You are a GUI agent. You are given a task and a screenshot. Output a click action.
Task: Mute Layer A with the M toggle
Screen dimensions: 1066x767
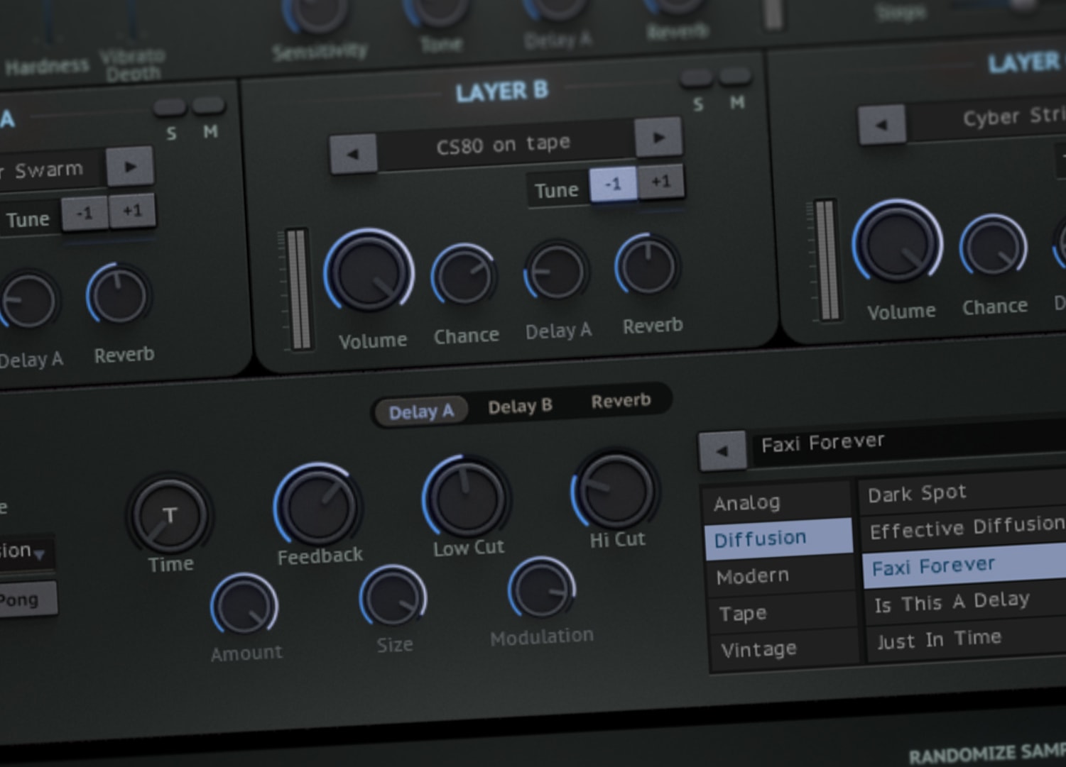(209, 106)
